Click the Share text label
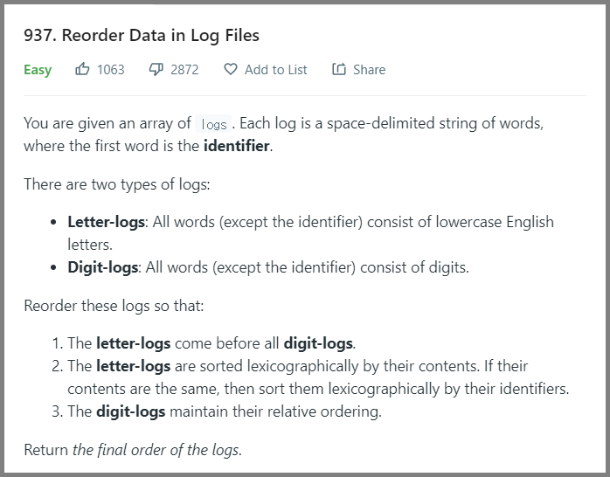 (369, 70)
